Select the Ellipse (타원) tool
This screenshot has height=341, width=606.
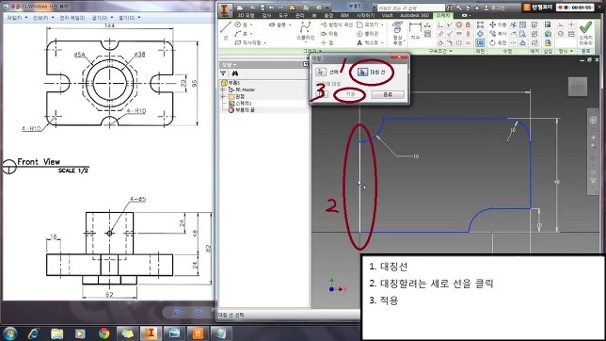tap(329, 34)
